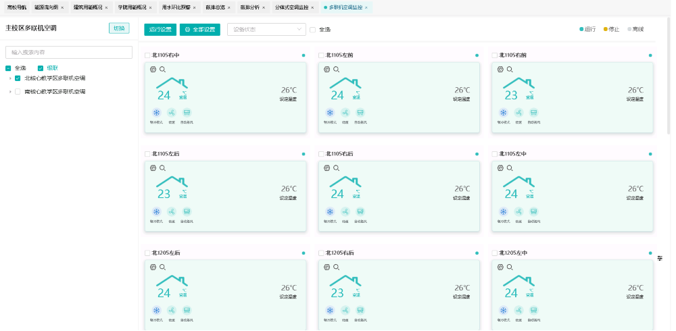The height and width of the screenshot is (331, 676).
Task: Tick the 北1105右前 device checkbox
Action: (495, 55)
